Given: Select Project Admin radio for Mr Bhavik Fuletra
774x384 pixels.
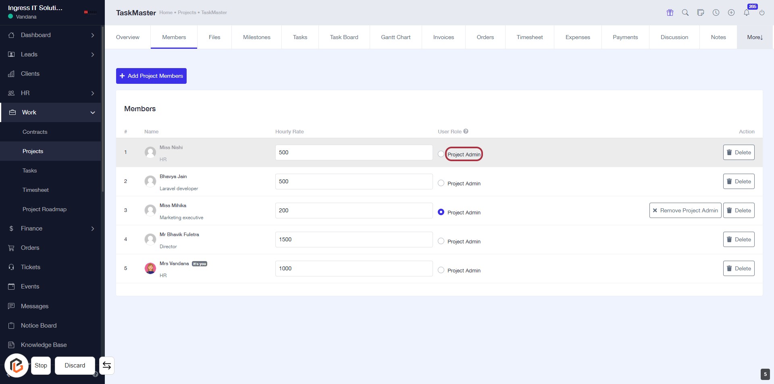Looking at the screenshot, I should point(441,241).
